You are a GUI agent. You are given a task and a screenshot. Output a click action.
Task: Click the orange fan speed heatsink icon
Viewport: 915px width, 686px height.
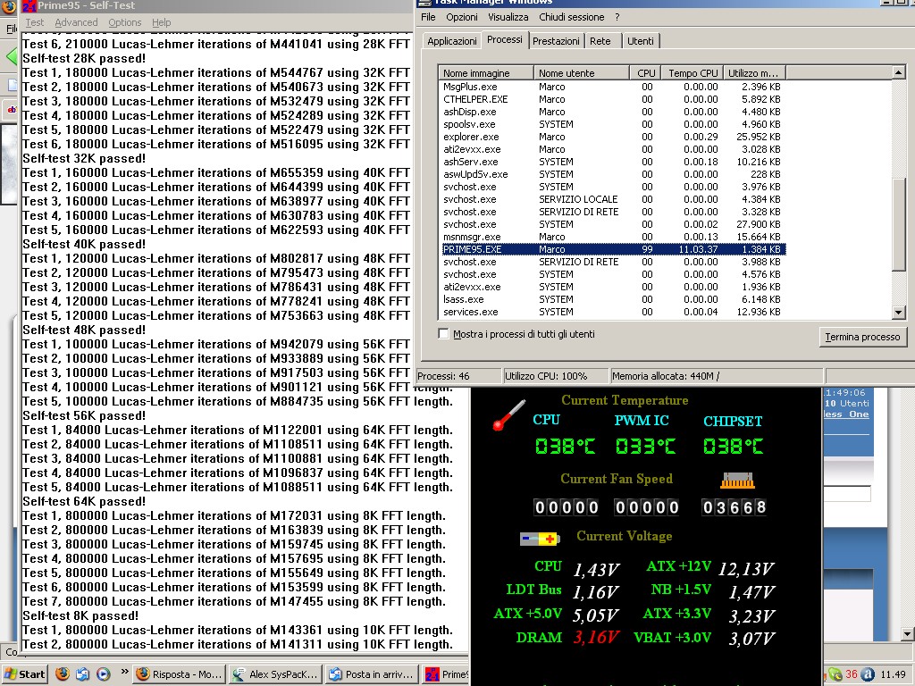pos(735,481)
